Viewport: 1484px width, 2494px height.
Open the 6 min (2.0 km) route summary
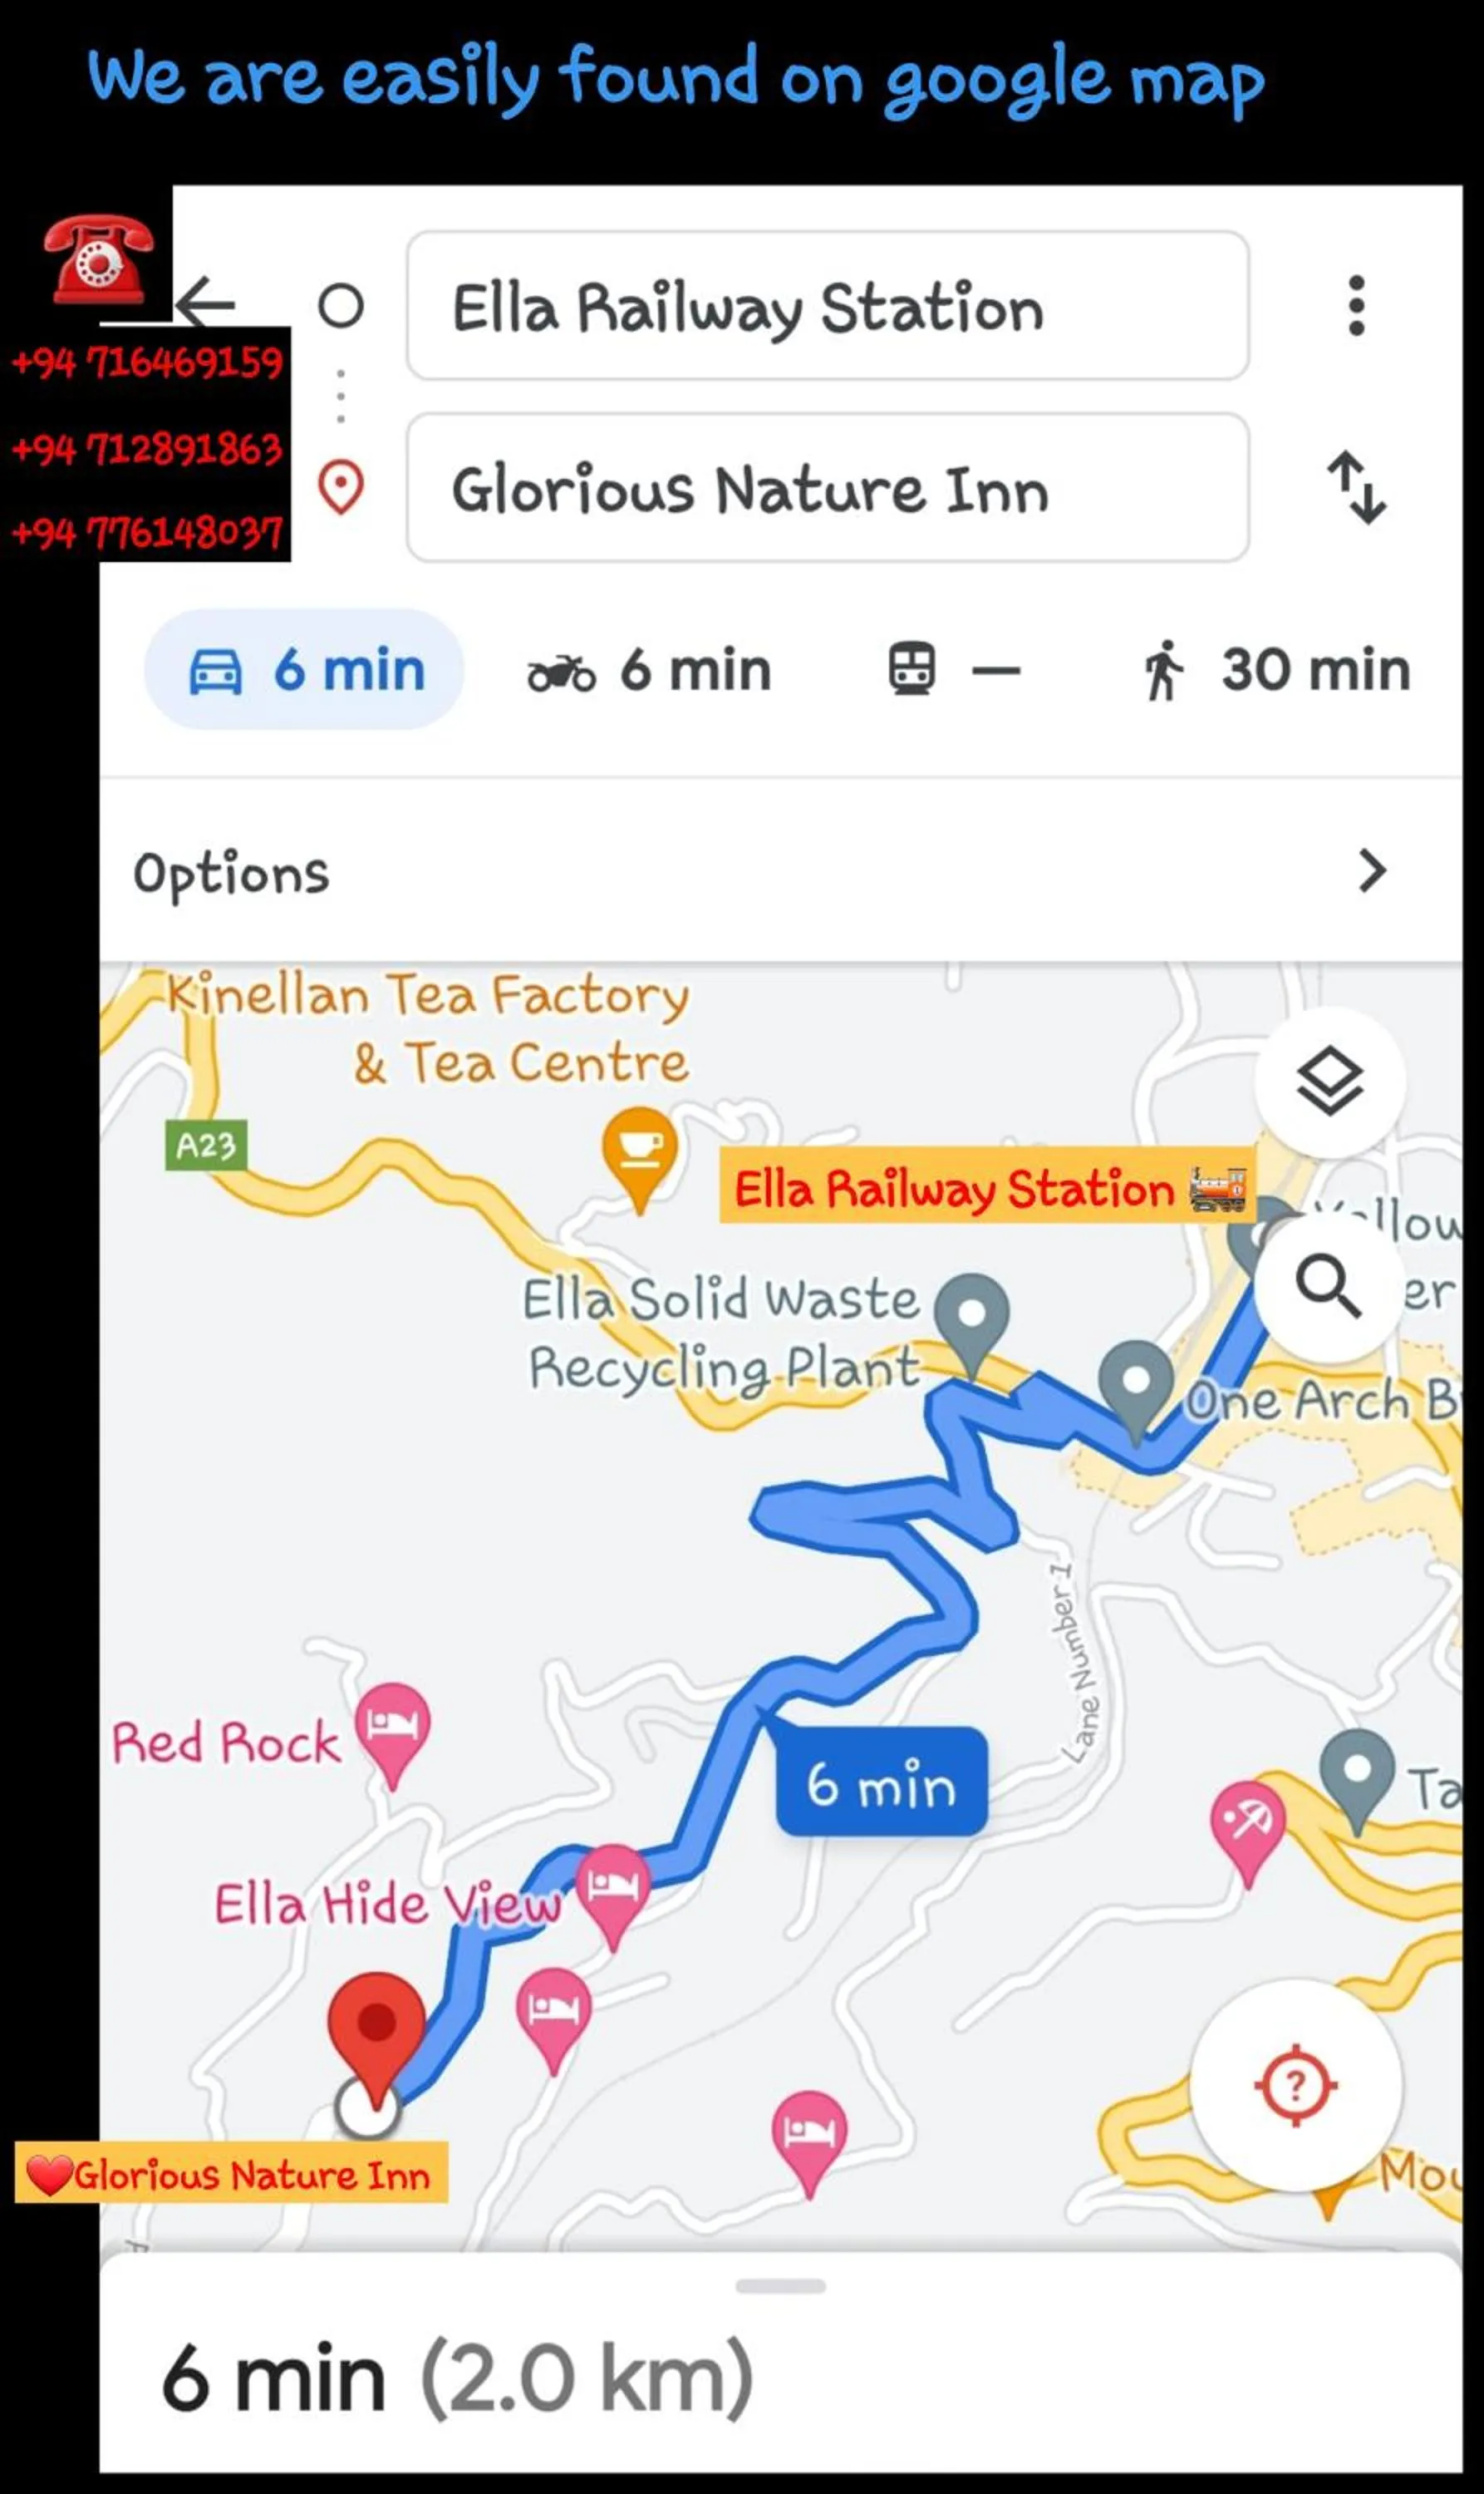[456, 2379]
